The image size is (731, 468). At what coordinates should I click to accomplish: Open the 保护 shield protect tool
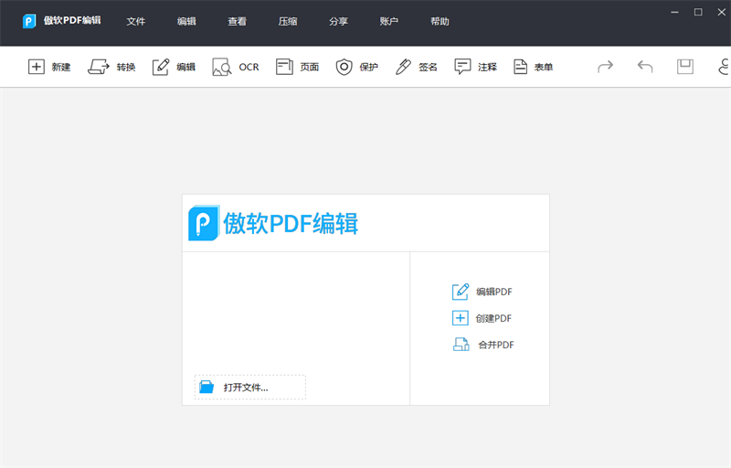click(x=356, y=67)
